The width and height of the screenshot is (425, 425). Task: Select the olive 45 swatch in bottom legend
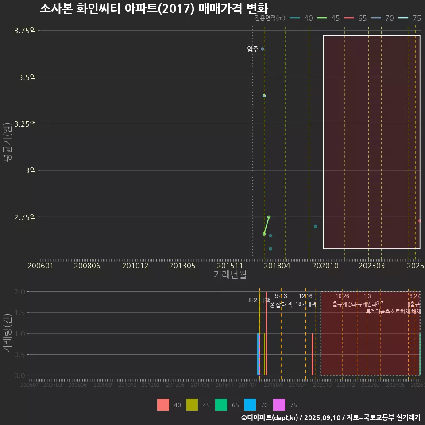click(192, 405)
